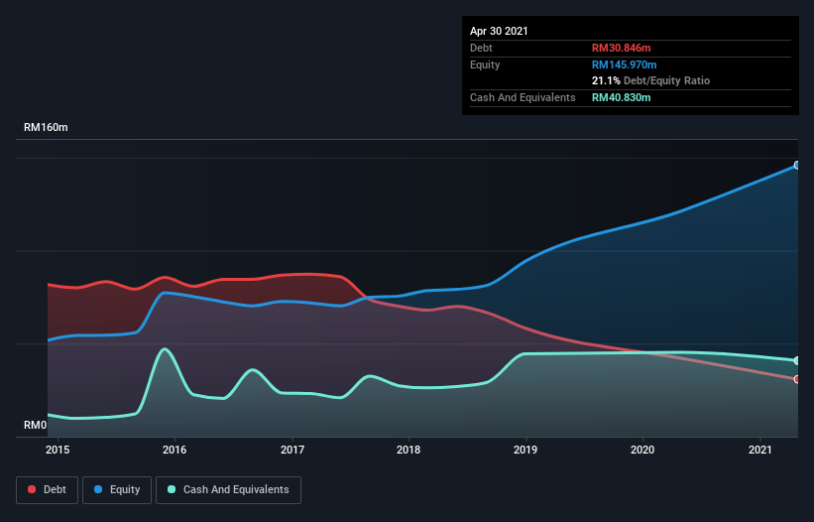The image size is (814, 522).
Task: Click the 2019 x-axis label
Action: point(525,450)
